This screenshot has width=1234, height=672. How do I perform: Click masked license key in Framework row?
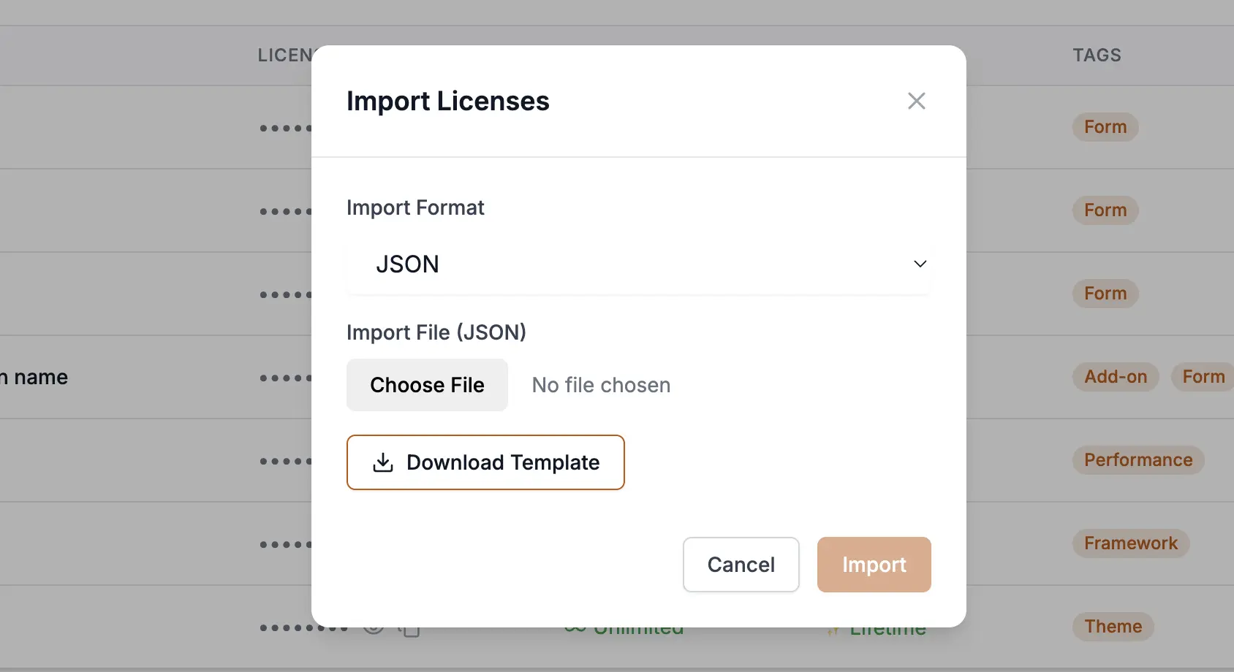pyautogui.click(x=286, y=545)
